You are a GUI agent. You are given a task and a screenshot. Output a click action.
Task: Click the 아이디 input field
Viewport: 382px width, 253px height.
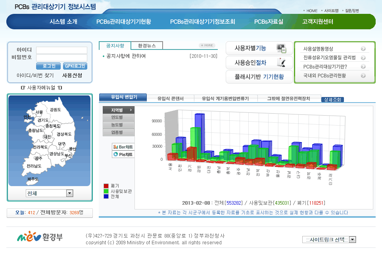(x=61, y=50)
